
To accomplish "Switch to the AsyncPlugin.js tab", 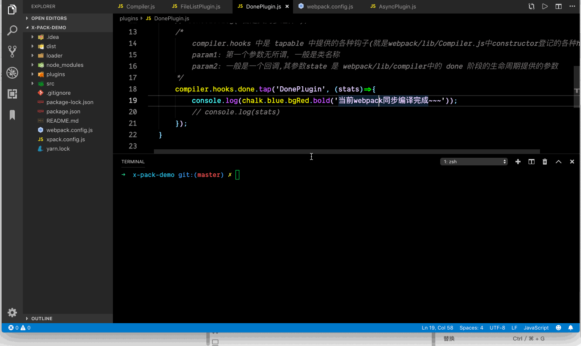I will pos(397,6).
